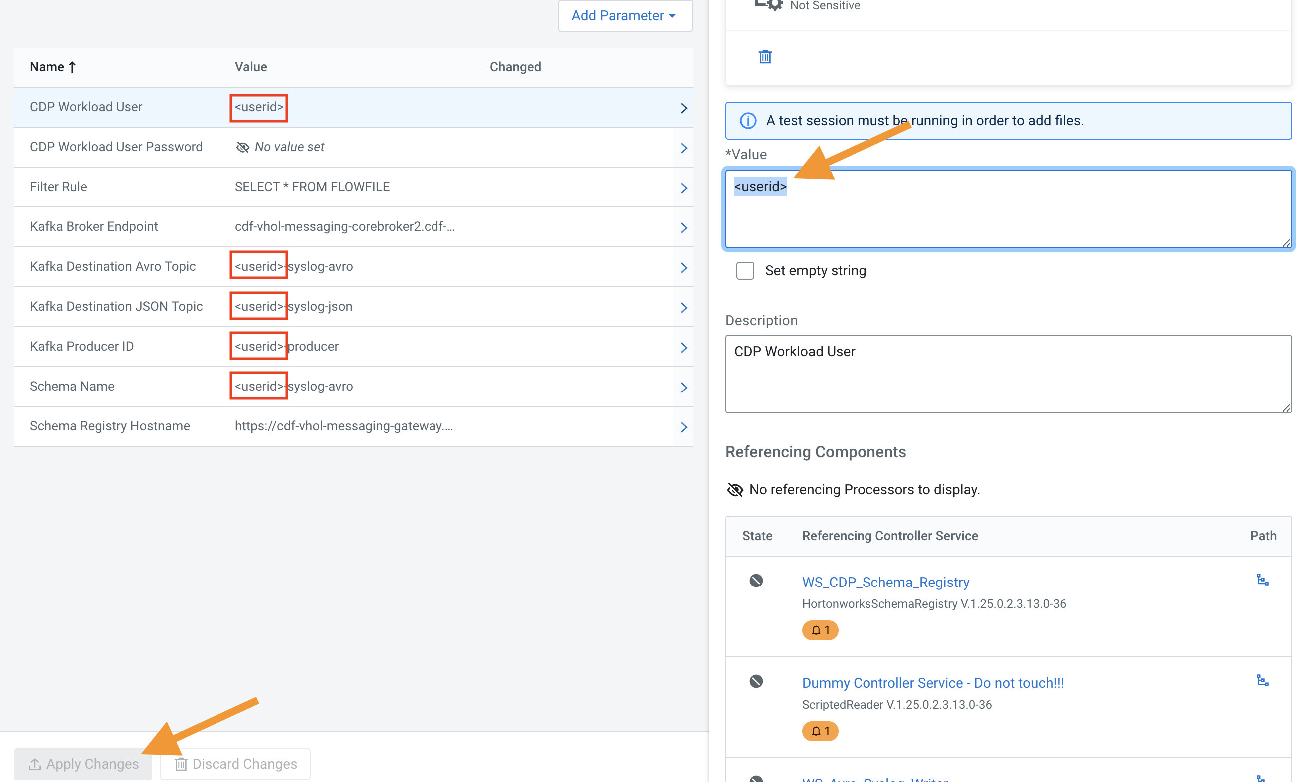Viewport: 1299px width, 782px height.
Task: Expand the Kafka Broker Endpoint row chevron
Action: click(683, 227)
